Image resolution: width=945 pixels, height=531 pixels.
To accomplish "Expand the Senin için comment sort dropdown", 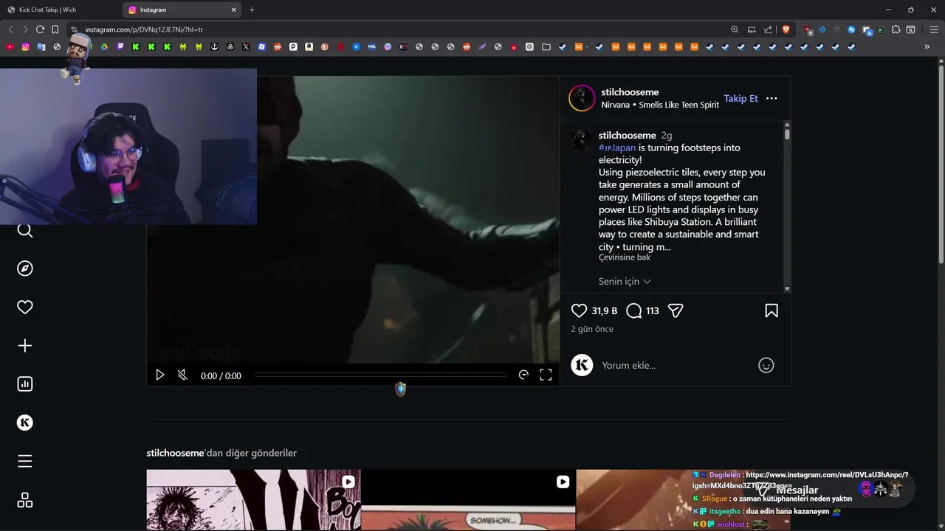I will (x=625, y=281).
